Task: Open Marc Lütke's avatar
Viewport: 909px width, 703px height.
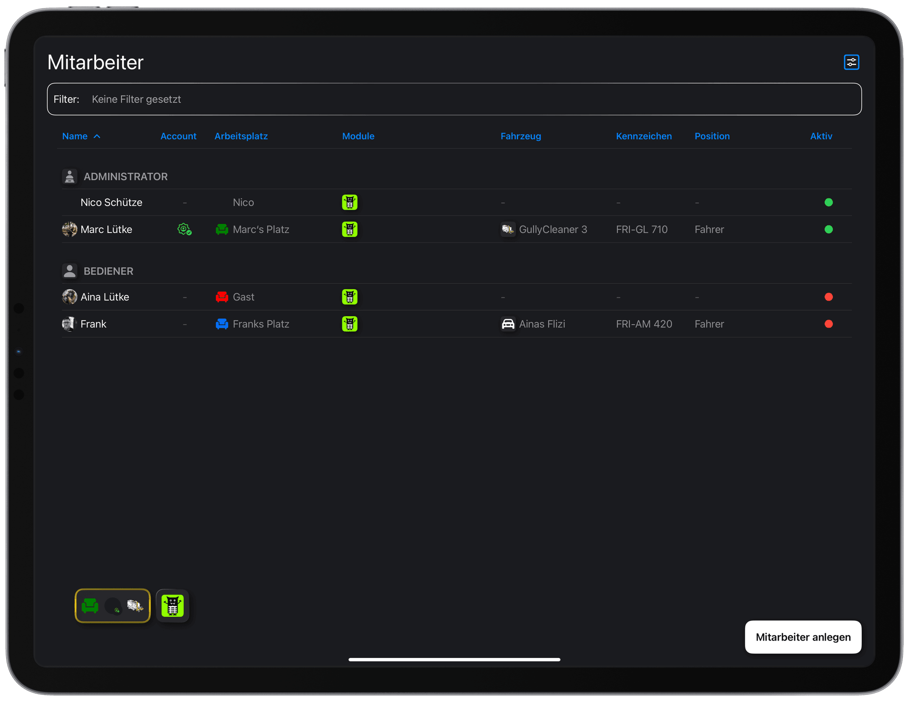Action: (x=70, y=229)
